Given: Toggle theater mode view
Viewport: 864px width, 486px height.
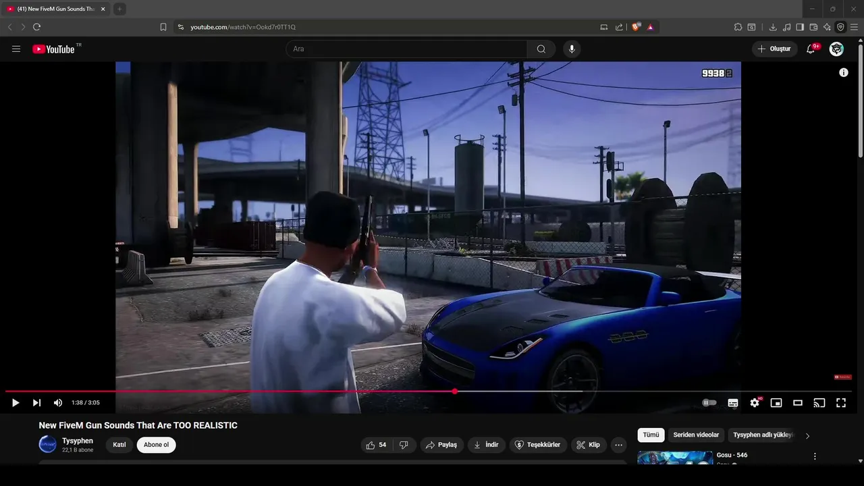Looking at the screenshot, I should (x=798, y=403).
